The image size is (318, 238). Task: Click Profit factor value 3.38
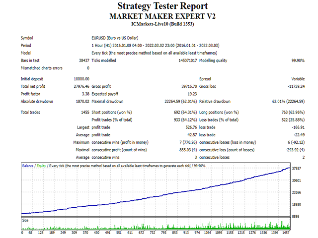pyautogui.click(x=85, y=94)
